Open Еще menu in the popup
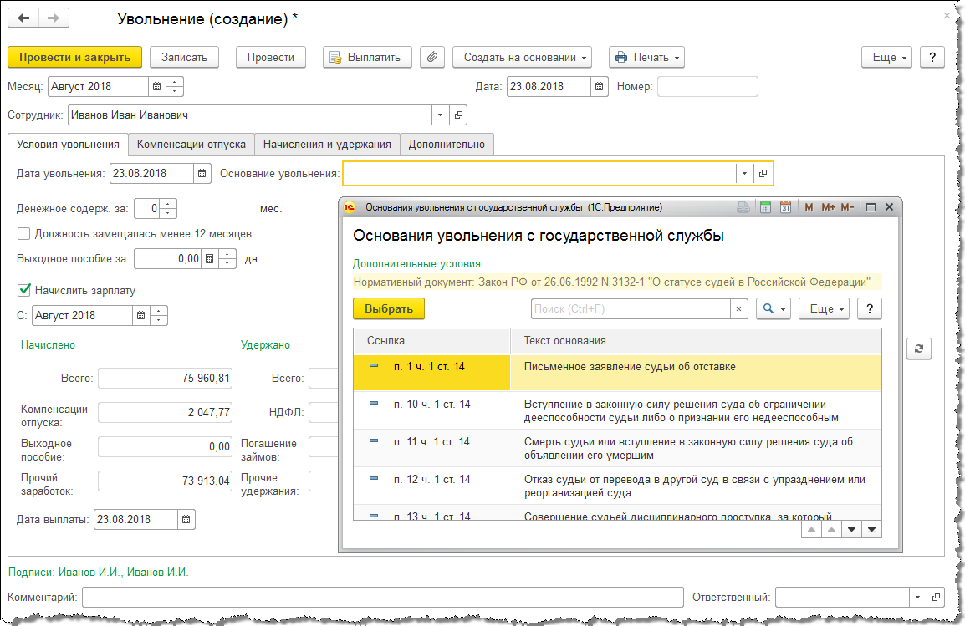 click(x=824, y=308)
